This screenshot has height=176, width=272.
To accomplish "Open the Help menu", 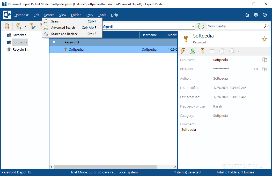I will pos(114,15).
